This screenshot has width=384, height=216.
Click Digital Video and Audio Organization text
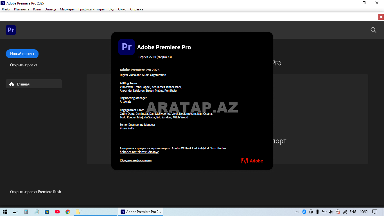coord(143,75)
